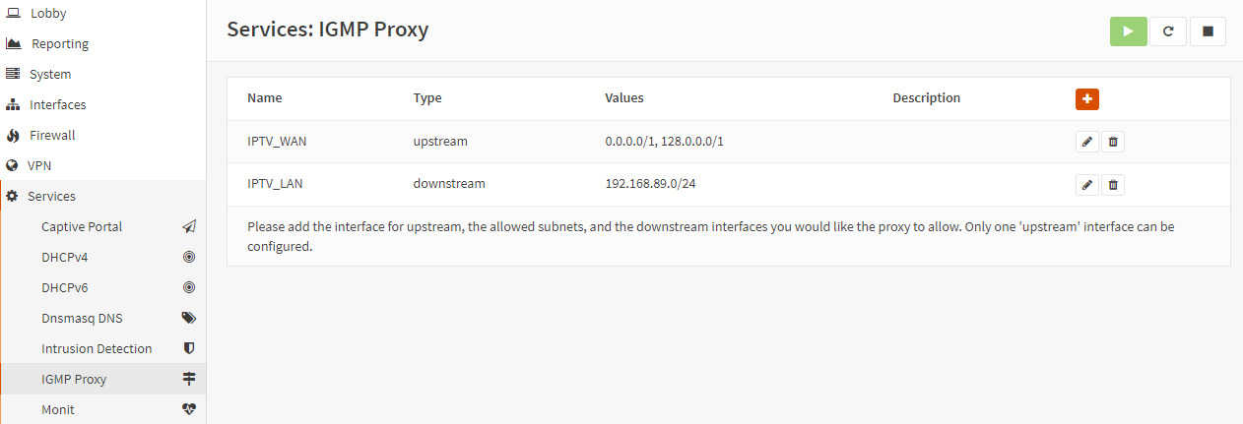Expand the VPN section

click(39, 166)
